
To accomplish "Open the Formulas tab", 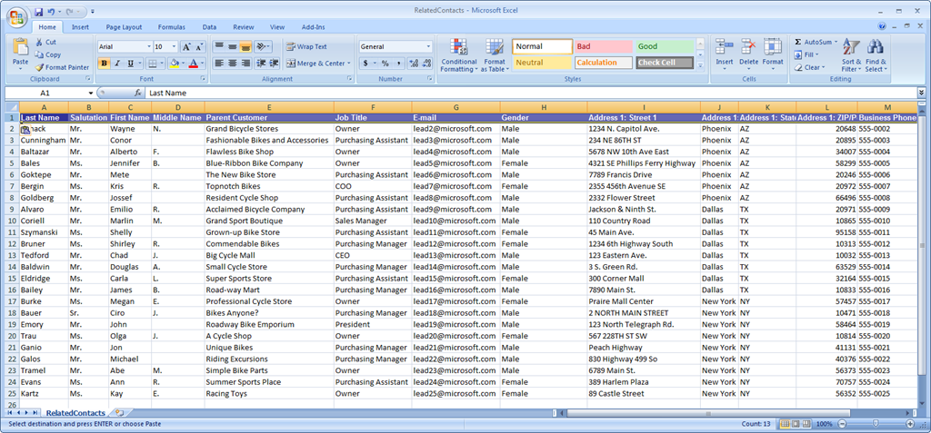I will click(x=172, y=27).
